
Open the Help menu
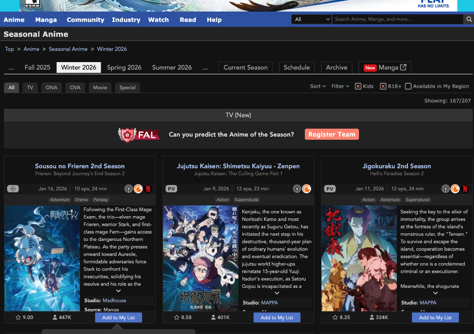(215, 20)
